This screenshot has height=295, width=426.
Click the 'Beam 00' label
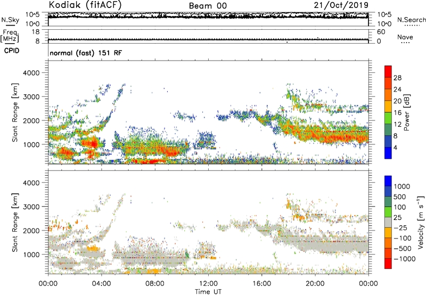point(208,6)
